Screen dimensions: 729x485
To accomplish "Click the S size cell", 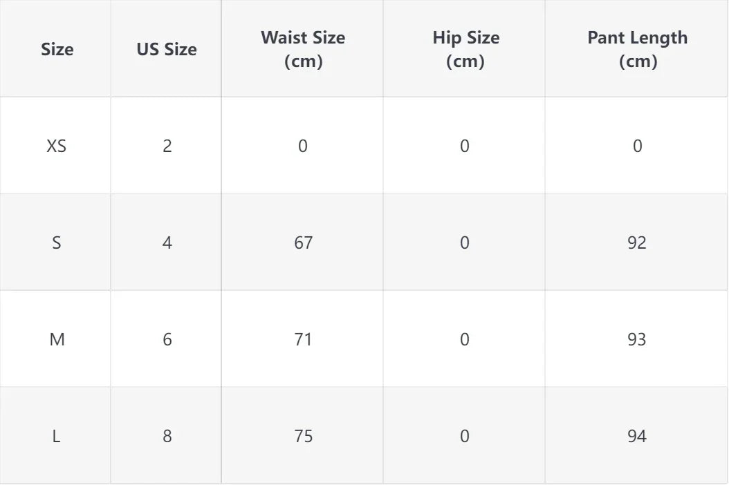I will click(57, 242).
